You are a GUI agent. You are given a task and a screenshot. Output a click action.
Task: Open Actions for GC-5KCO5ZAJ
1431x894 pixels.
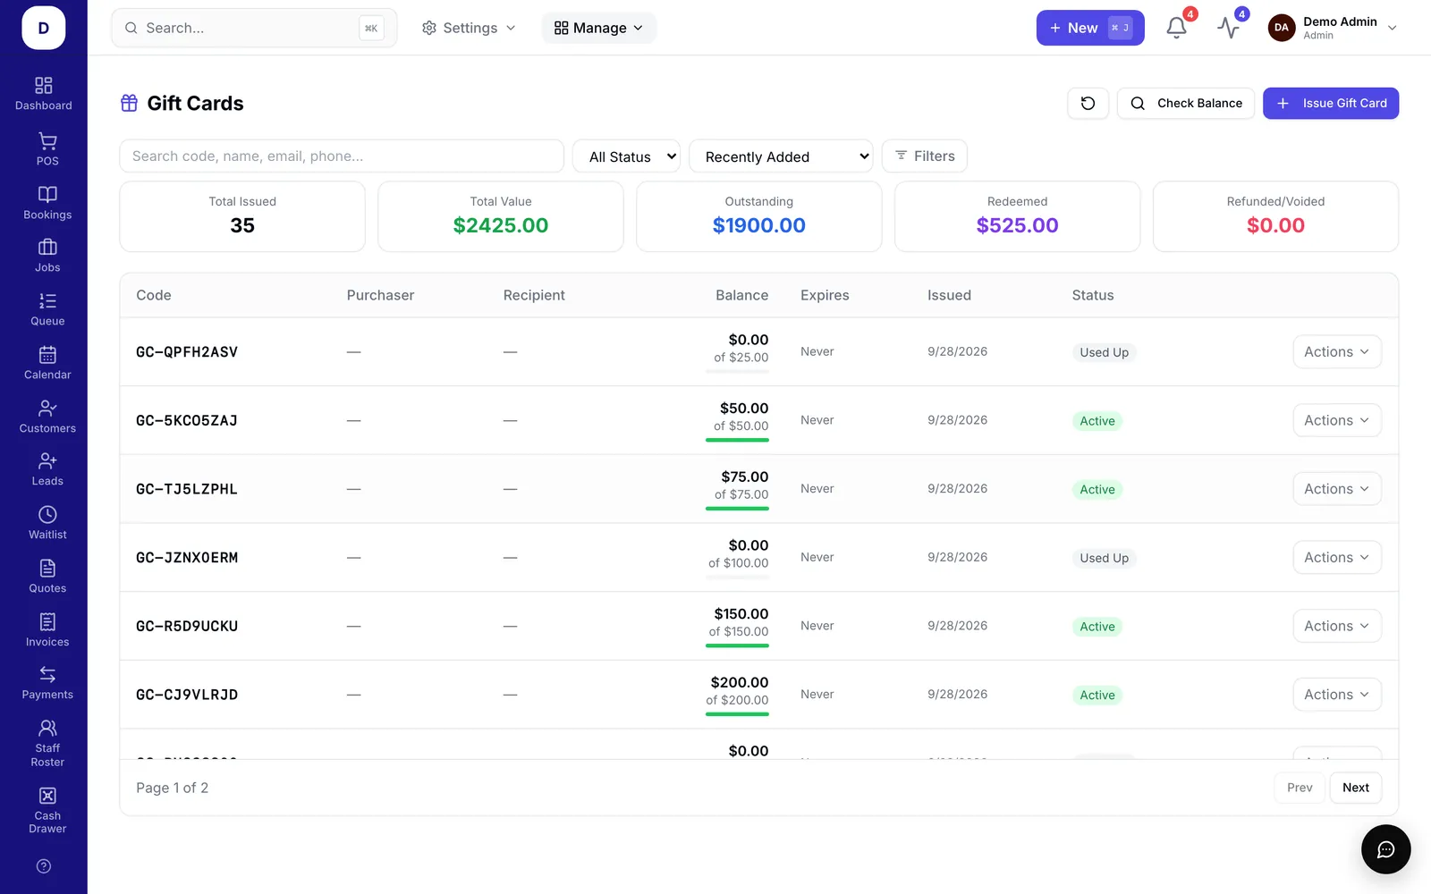[x=1336, y=420]
